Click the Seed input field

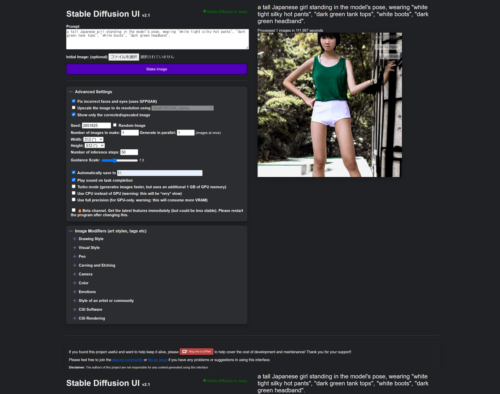coord(96,125)
